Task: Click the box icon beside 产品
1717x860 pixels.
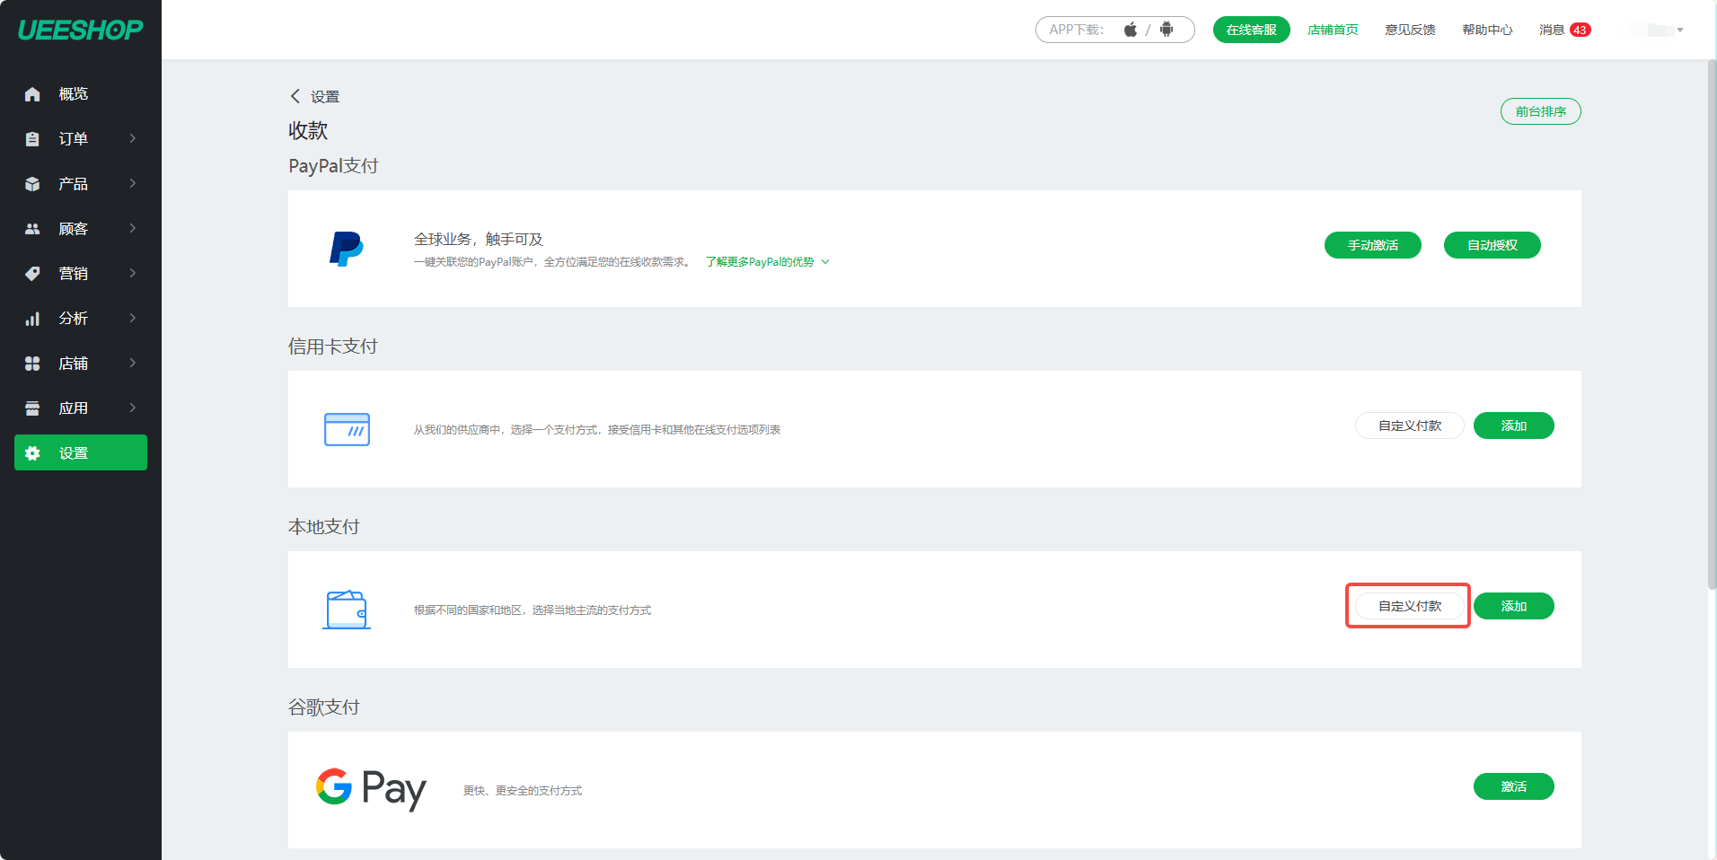Action: (32, 184)
